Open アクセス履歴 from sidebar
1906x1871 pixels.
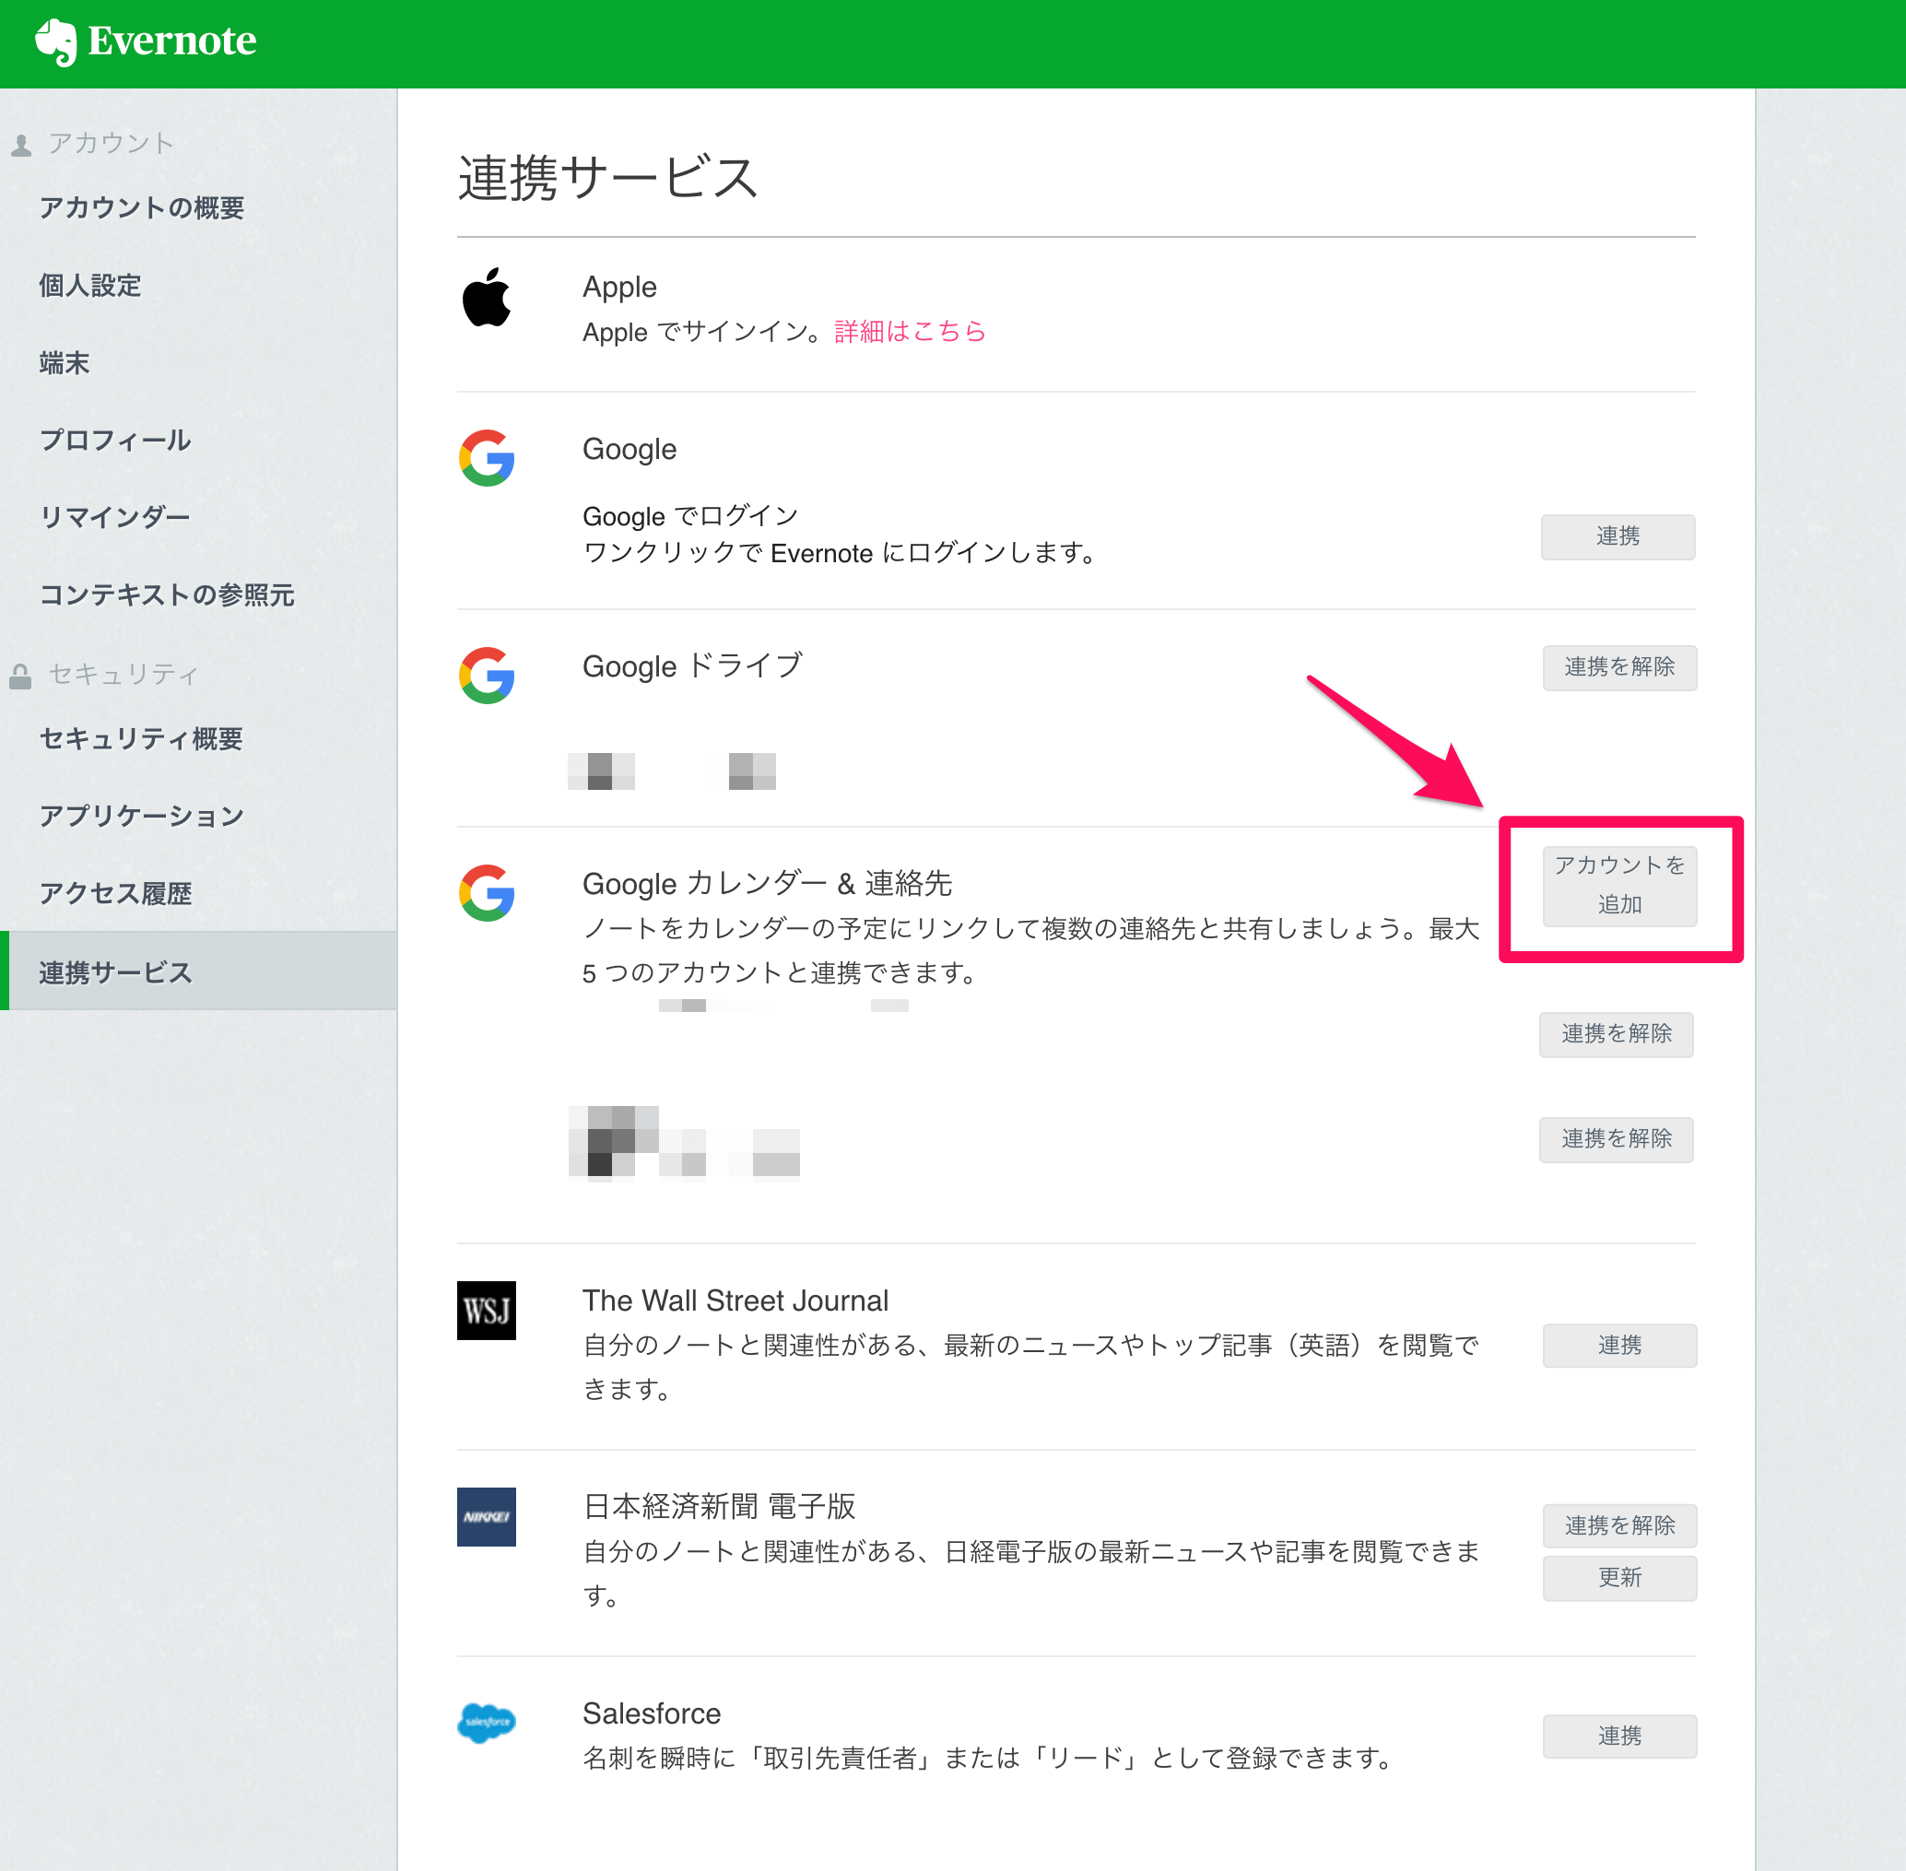pos(115,893)
